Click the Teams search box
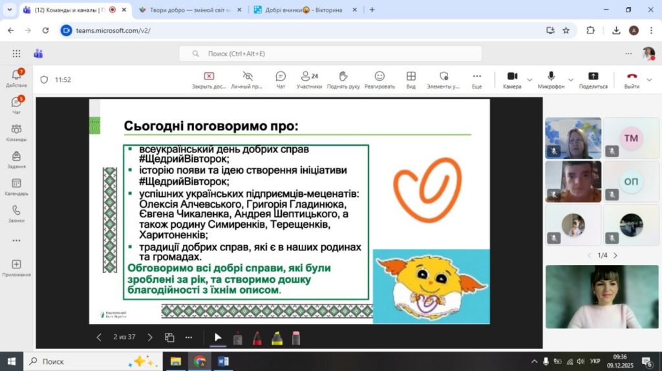The image size is (662, 371). pyautogui.click(x=330, y=54)
